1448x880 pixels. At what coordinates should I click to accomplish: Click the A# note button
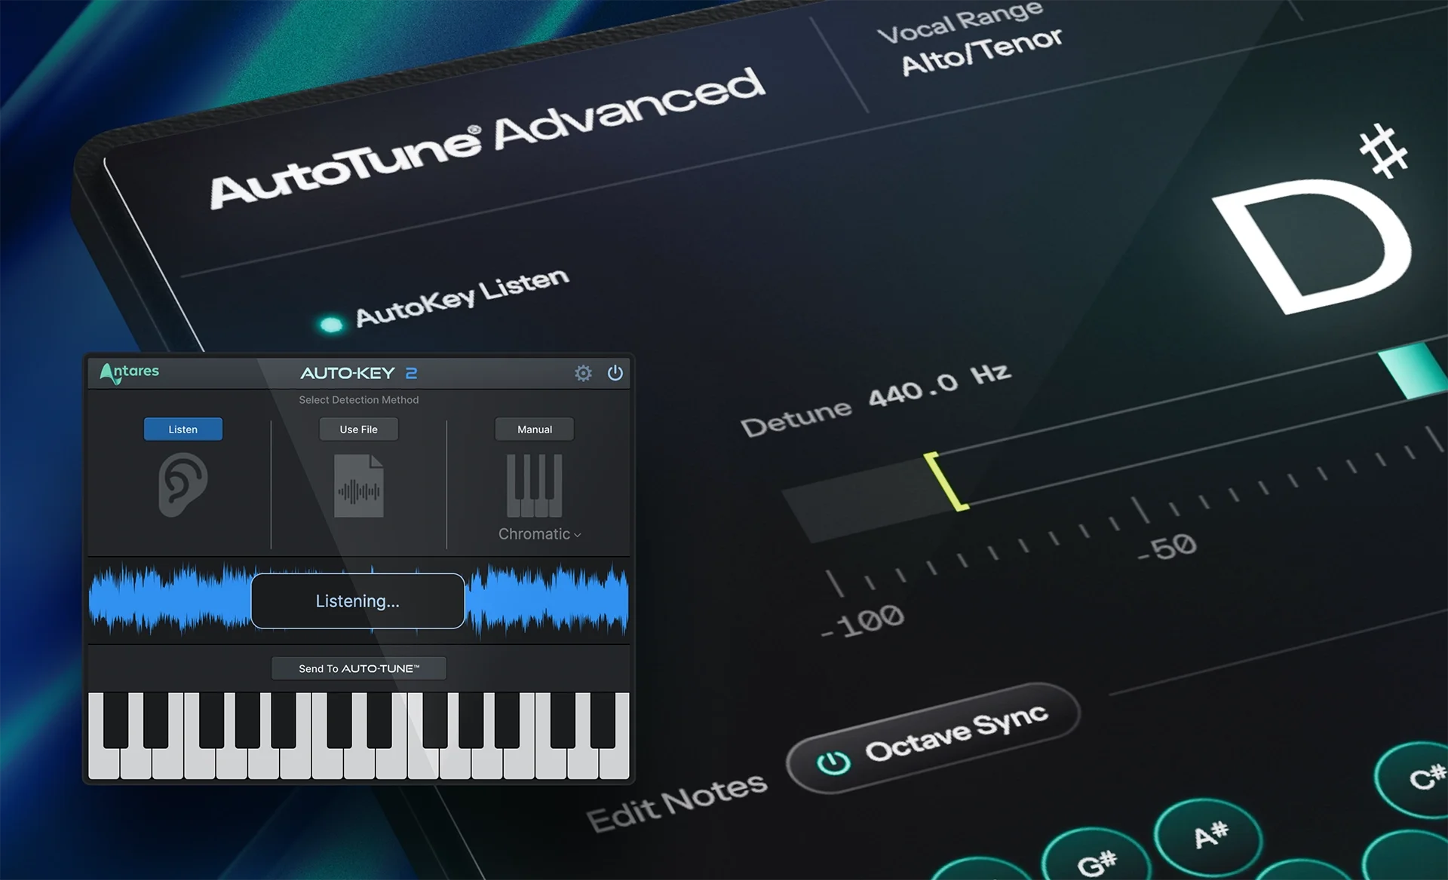click(x=1210, y=836)
